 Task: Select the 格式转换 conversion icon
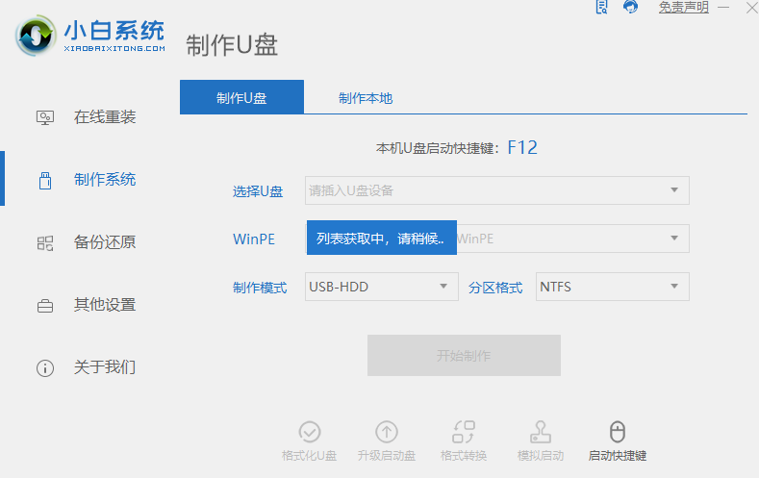[x=464, y=432]
